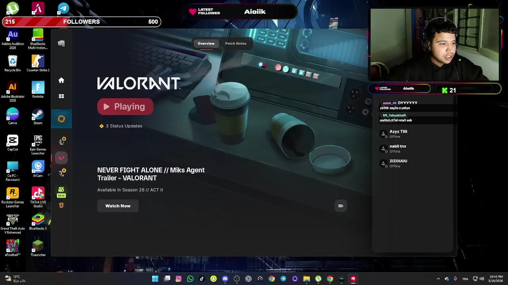The height and width of the screenshot is (285, 508).
Task: Open TLauncher Minecraft shortcut
Action: (38, 248)
